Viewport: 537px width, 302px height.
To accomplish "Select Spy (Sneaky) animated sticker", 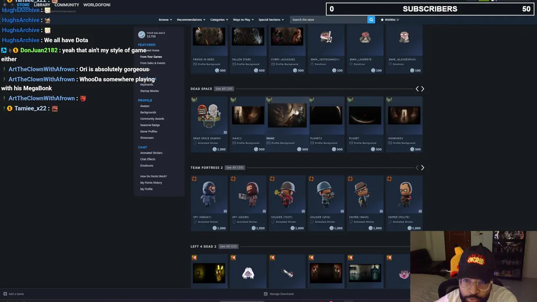I will point(209,203).
